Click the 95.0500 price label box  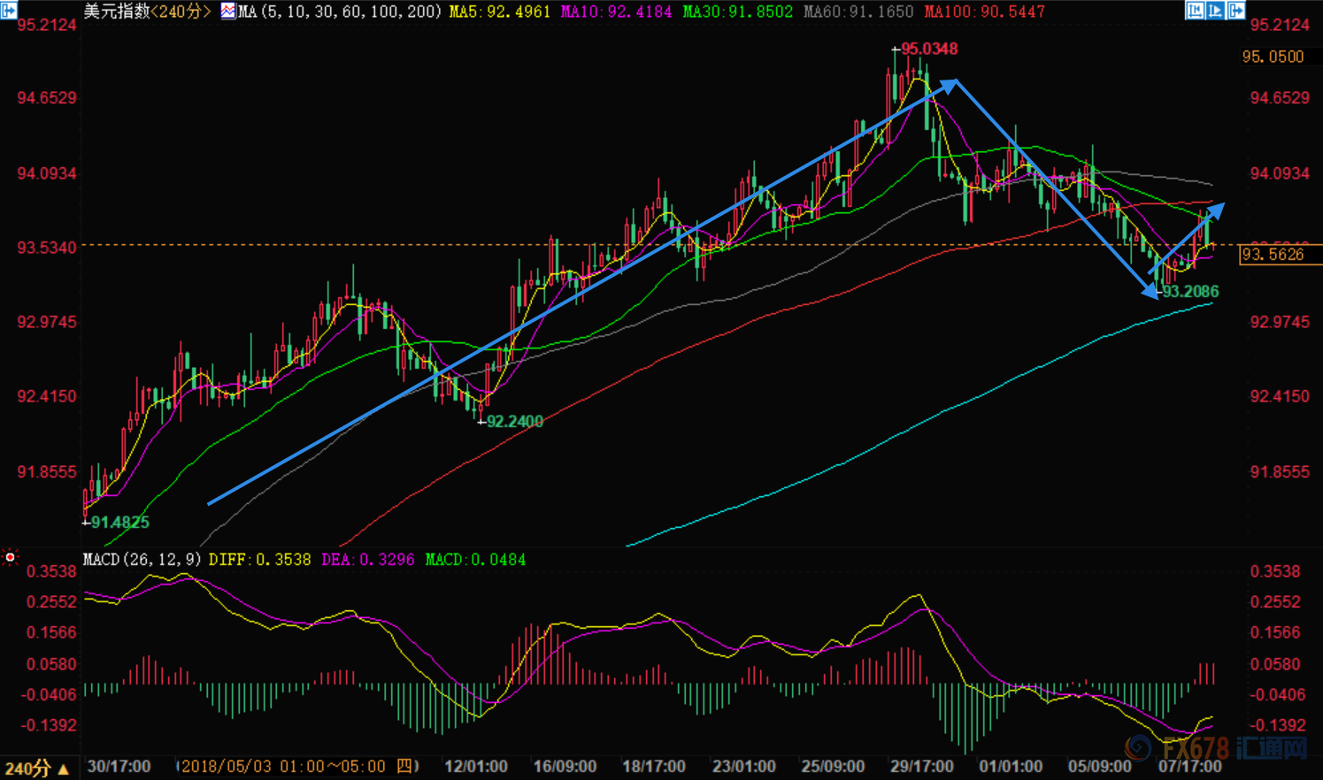click(x=1273, y=57)
